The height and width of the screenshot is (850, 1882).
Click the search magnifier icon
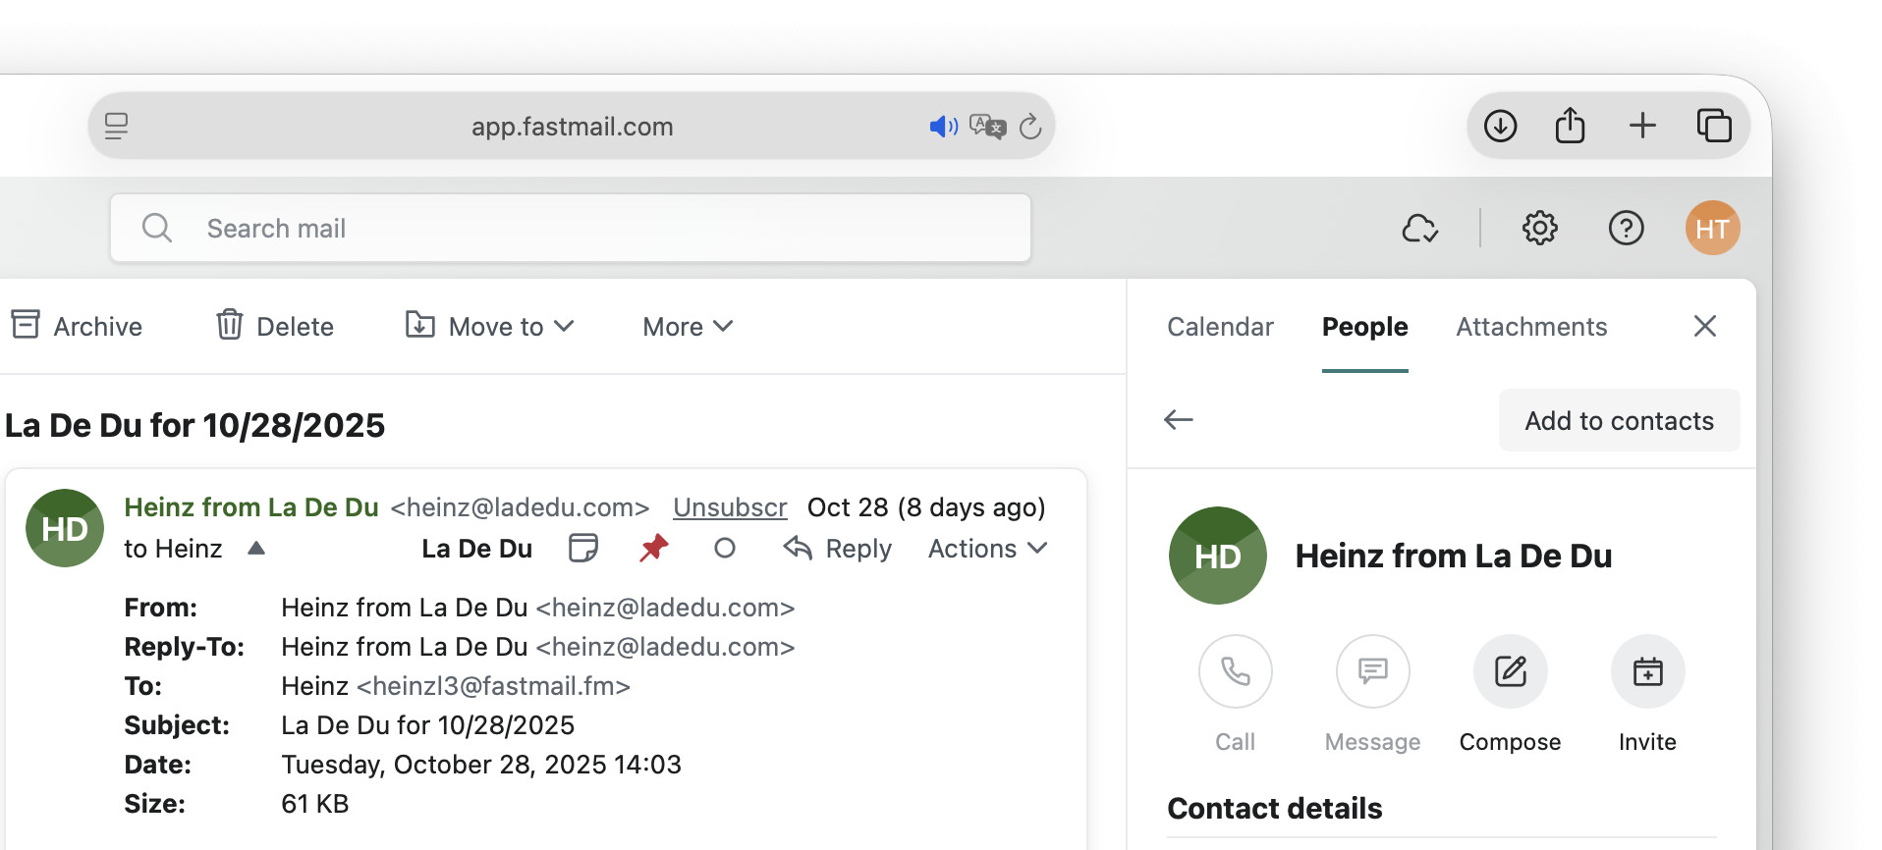(157, 228)
